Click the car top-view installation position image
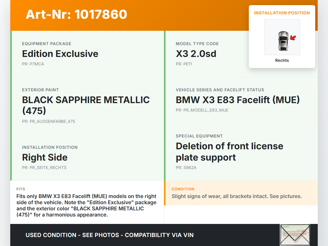This screenshot has height=246, width=328. [x=283, y=41]
